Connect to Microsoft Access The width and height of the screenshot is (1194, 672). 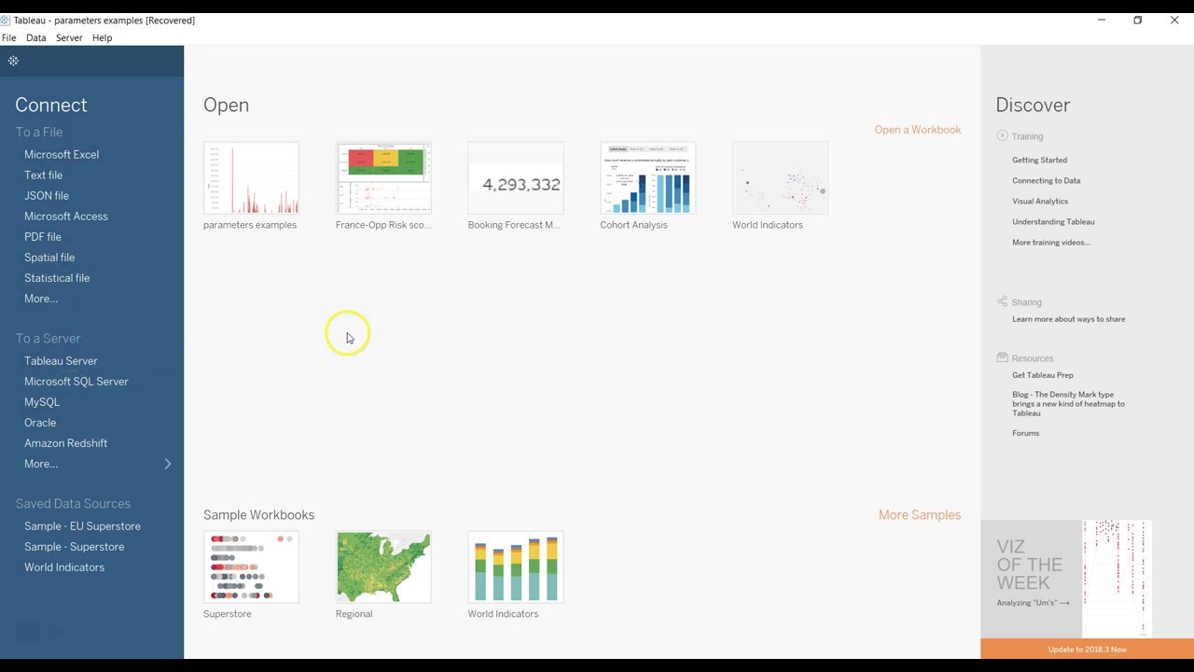pos(66,217)
